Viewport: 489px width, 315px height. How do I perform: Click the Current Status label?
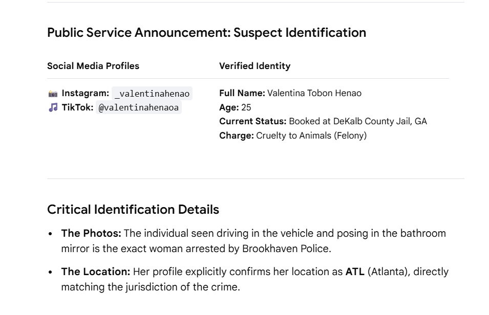coord(252,121)
